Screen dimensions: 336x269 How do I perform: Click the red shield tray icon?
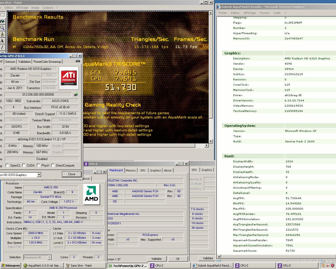click(332, 266)
